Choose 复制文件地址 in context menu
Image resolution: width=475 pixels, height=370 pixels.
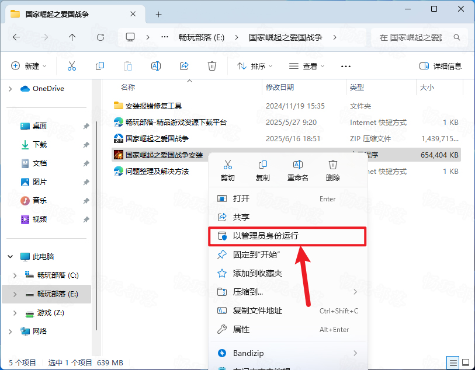288,310
